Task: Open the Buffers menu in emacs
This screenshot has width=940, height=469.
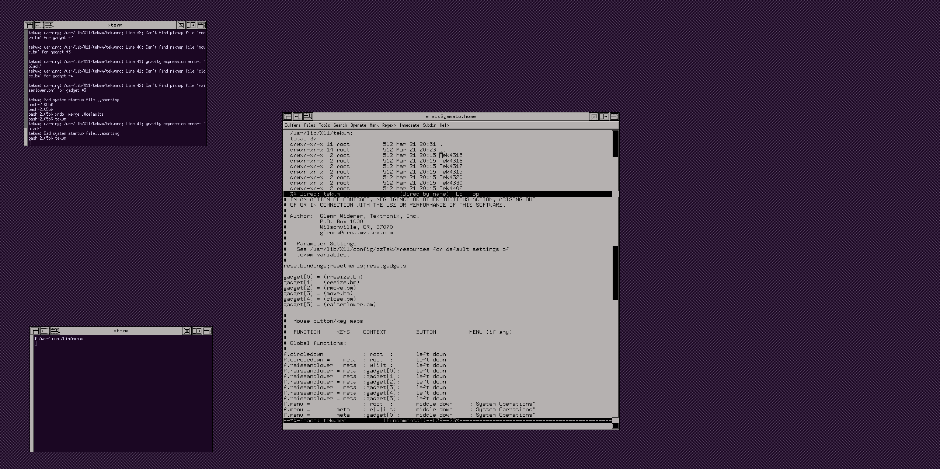Action: coord(293,125)
